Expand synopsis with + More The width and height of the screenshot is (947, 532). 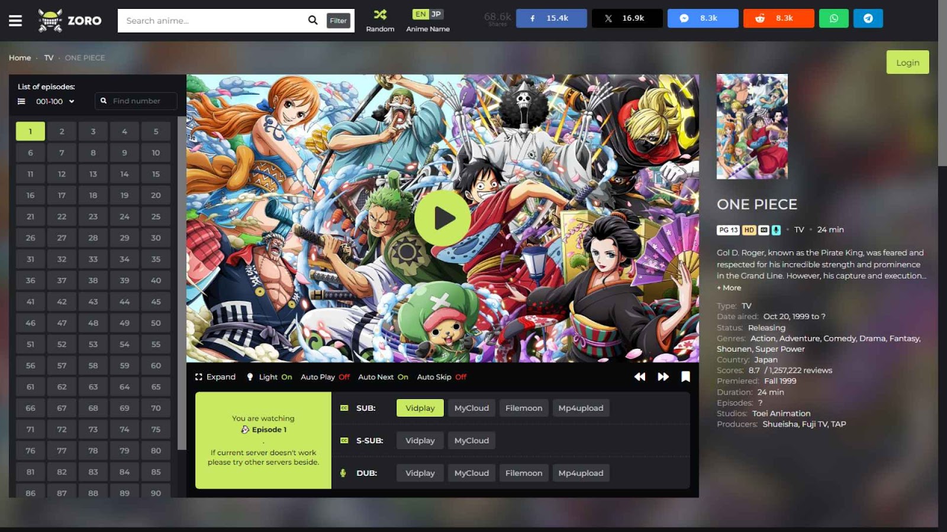point(729,288)
